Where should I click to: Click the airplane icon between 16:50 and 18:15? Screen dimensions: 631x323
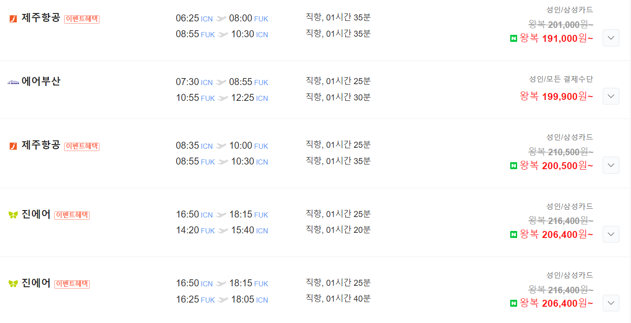(222, 215)
